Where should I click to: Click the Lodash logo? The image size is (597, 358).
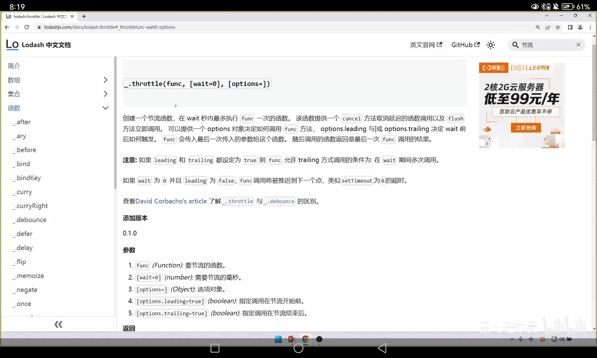tap(13, 45)
